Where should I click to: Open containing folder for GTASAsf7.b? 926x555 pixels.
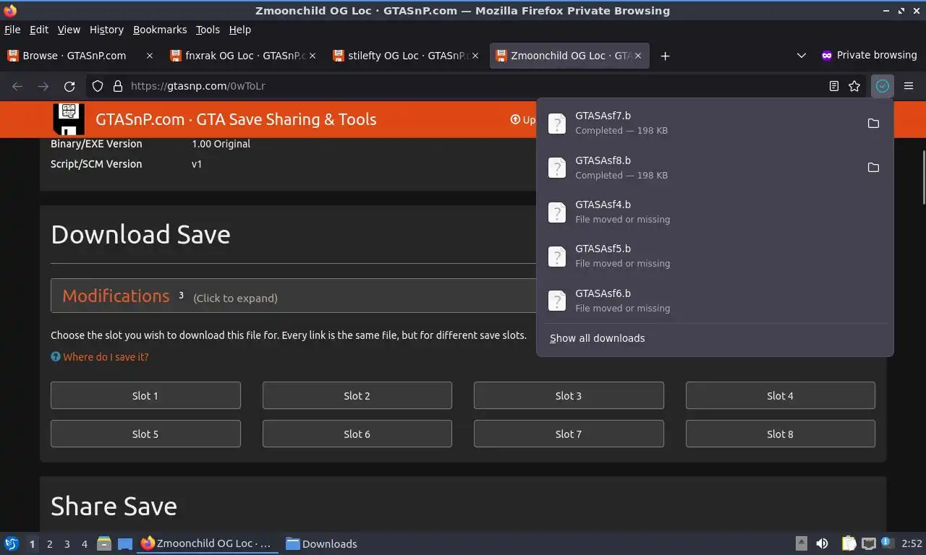(873, 123)
